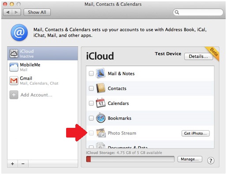Open the Manage... storage button

[190, 159]
